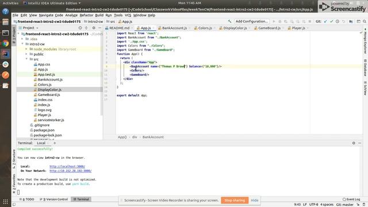Click Activities in the top bar
The width and height of the screenshot is (368, 207).
10,3
